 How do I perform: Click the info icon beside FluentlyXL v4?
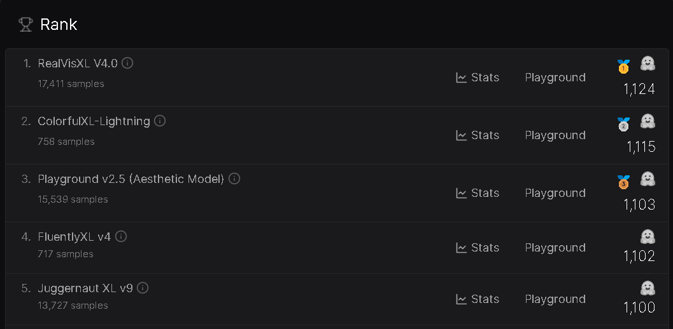(x=121, y=236)
